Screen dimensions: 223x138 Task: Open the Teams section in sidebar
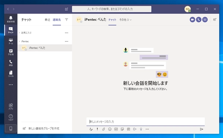coord(11,41)
